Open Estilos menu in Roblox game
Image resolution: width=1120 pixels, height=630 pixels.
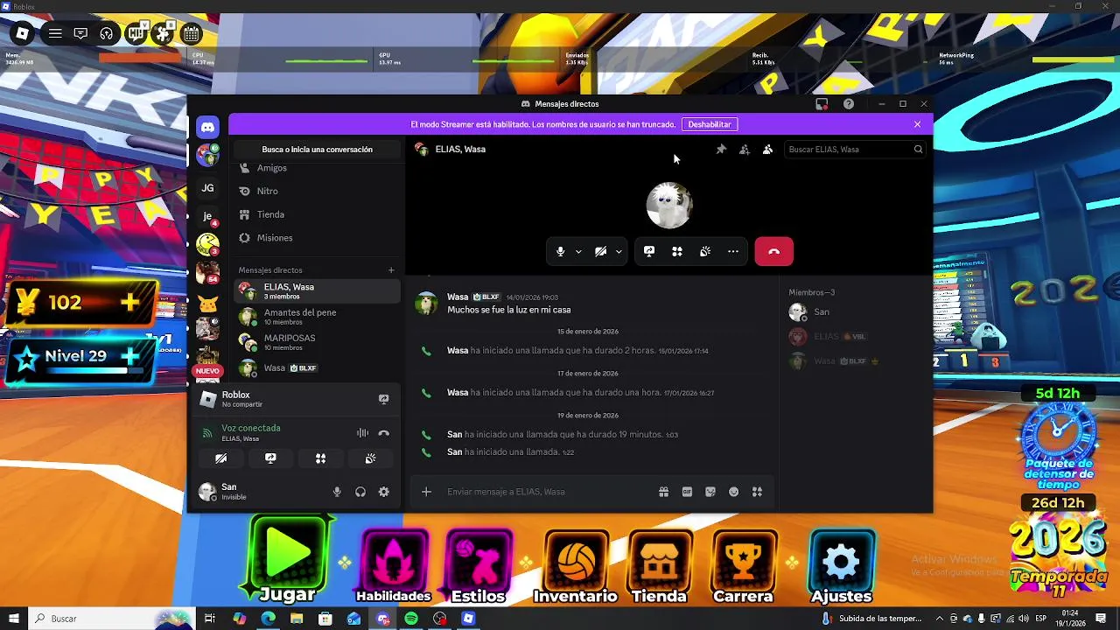click(x=478, y=566)
